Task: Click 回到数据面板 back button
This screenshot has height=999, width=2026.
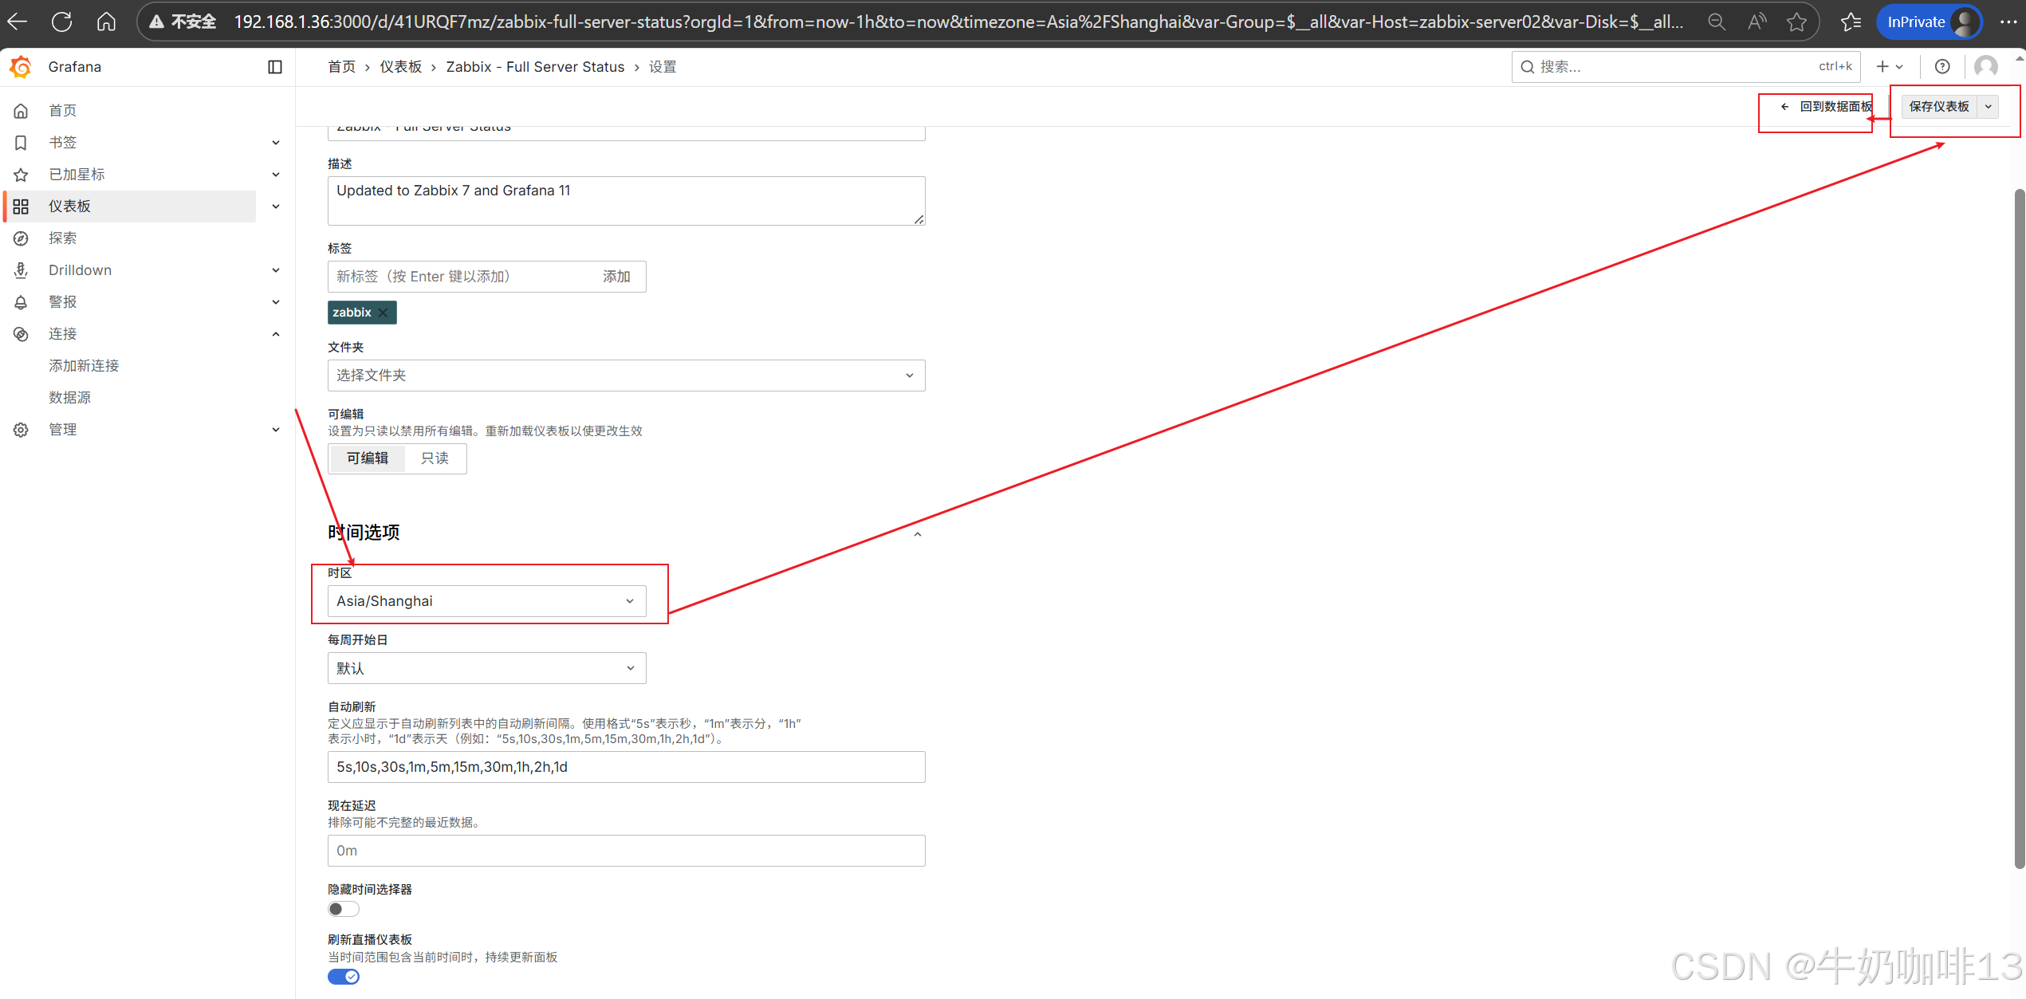Action: coord(1826,107)
